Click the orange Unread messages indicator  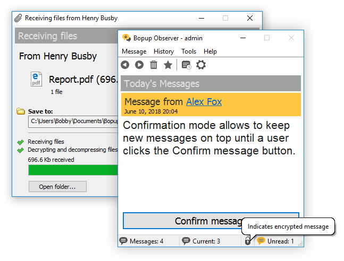[275, 241]
